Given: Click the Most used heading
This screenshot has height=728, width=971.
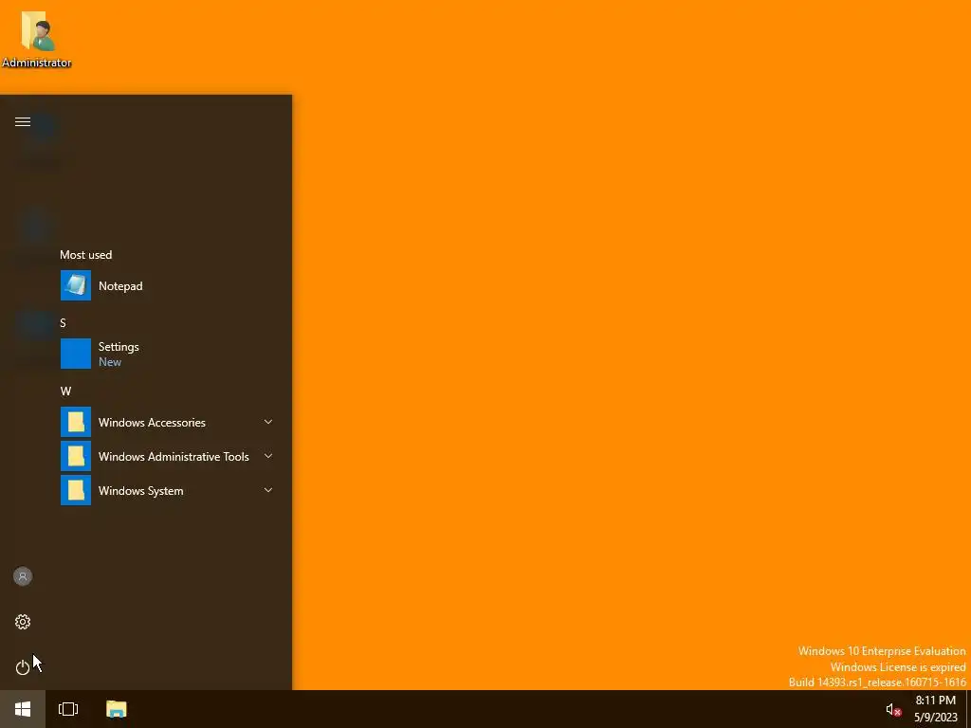Looking at the screenshot, I should 86,254.
